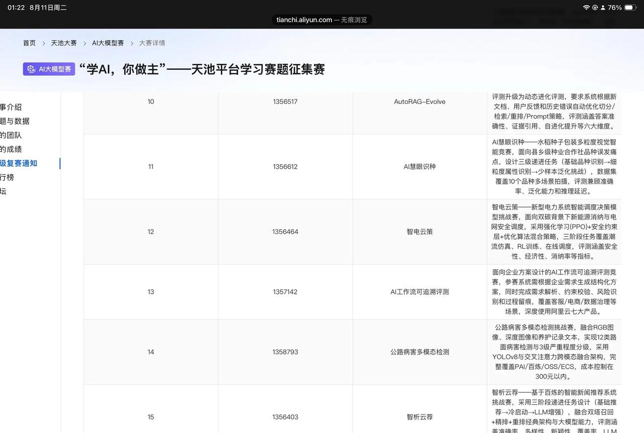Click row number 13 cell
Image resolution: width=644 pixels, height=433 pixels.
click(151, 292)
